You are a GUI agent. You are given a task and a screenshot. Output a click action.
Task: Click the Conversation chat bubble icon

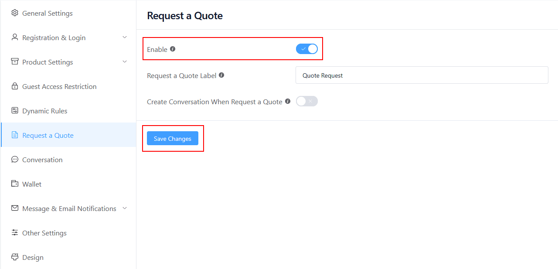[15, 160]
